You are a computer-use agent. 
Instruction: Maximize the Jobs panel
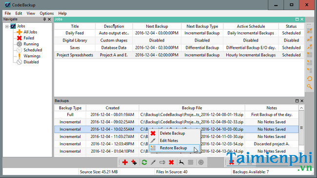pyautogui.click(x=297, y=19)
